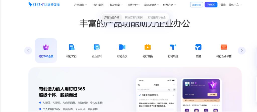
Task: Click the 会员礼品卡 row on member card
Action: click(201, 101)
